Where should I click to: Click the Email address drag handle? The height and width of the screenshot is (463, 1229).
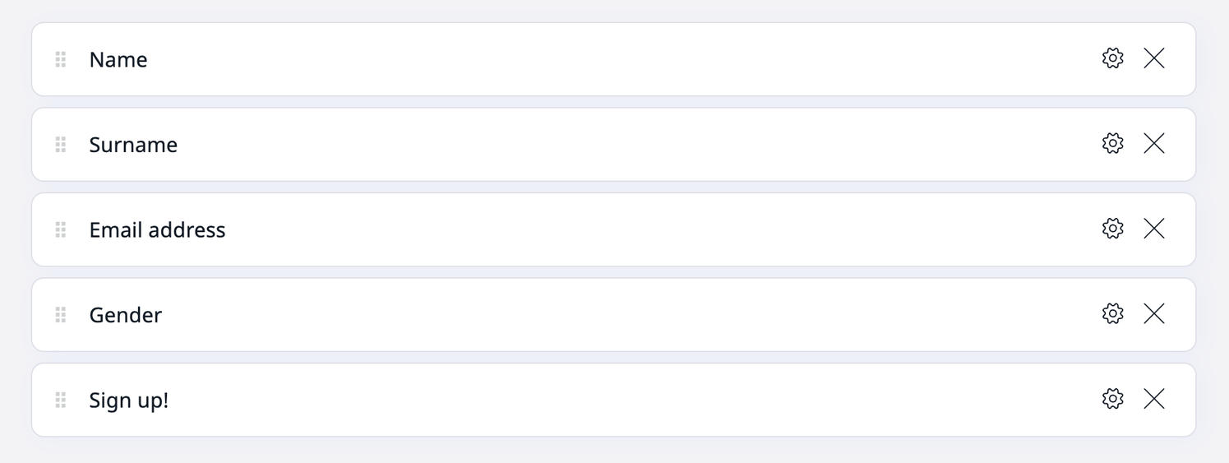[x=60, y=229]
